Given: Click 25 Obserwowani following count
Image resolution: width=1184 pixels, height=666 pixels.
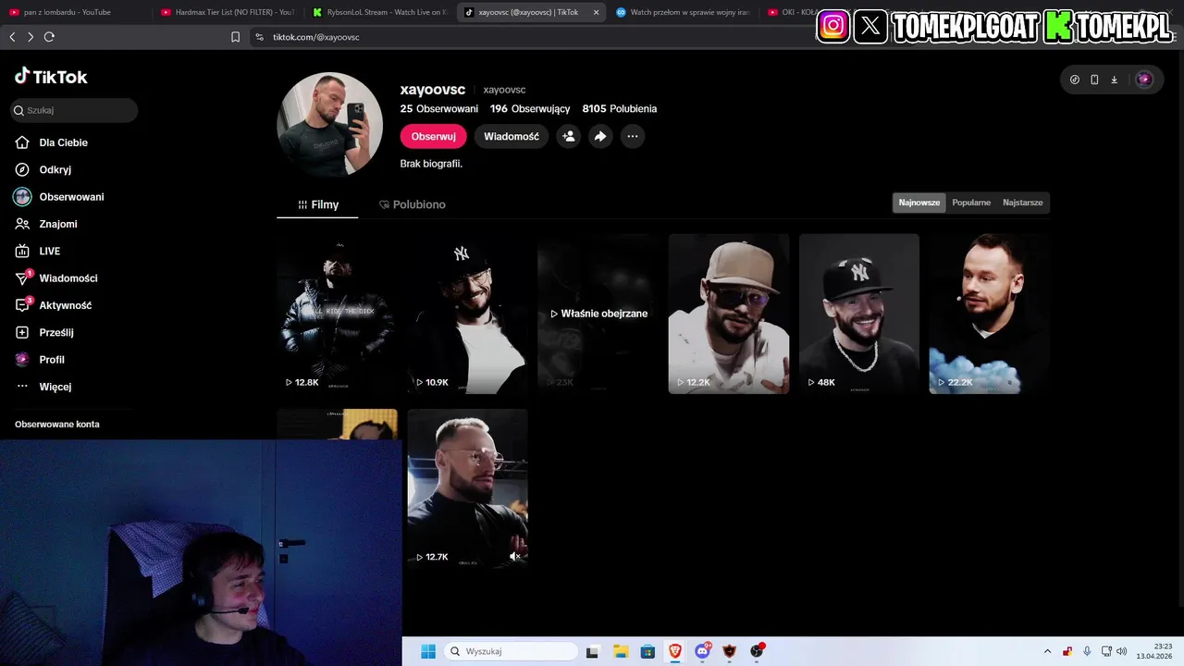Looking at the screenshot, I should click(x=439, y=109).
